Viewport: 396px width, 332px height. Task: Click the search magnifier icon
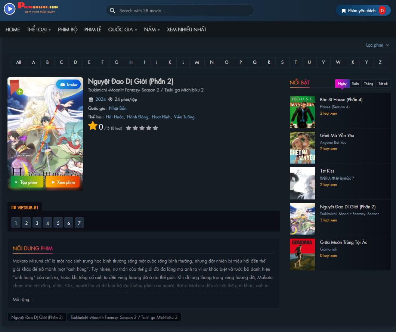pos(112,11)
